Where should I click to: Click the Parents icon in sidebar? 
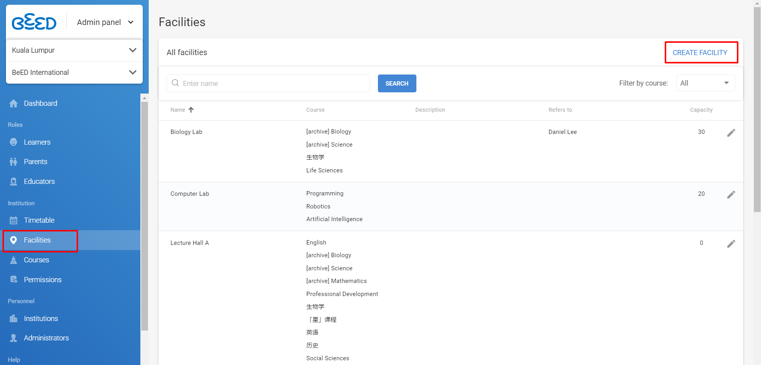tap(13, 162)
